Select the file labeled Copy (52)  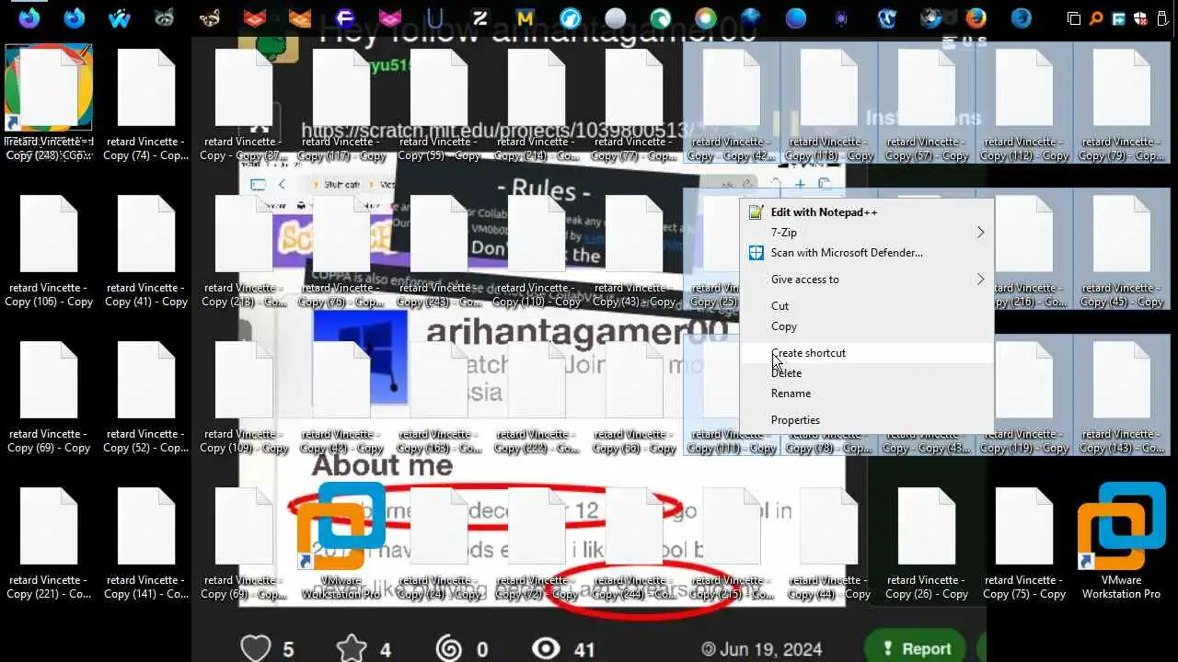(145, 396)
